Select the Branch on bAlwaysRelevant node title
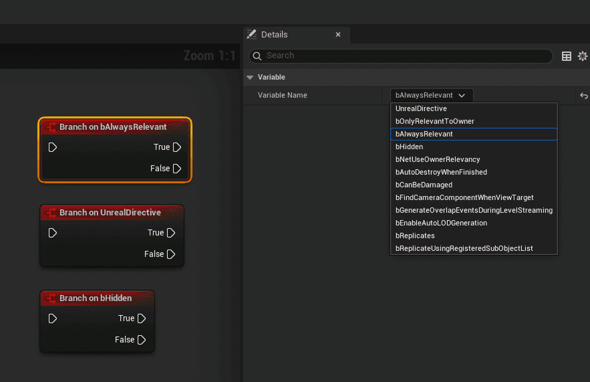The width and height of the screenshot is (590, 382). point(113,127)
